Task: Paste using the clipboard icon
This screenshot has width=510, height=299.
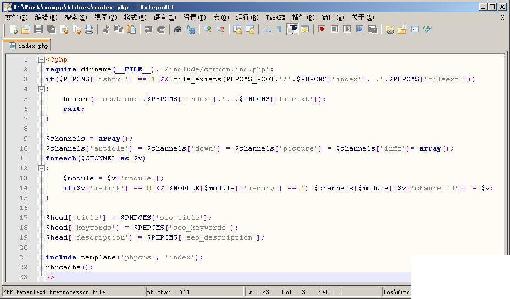Action: pyautogui.click(x=131, y=30)
